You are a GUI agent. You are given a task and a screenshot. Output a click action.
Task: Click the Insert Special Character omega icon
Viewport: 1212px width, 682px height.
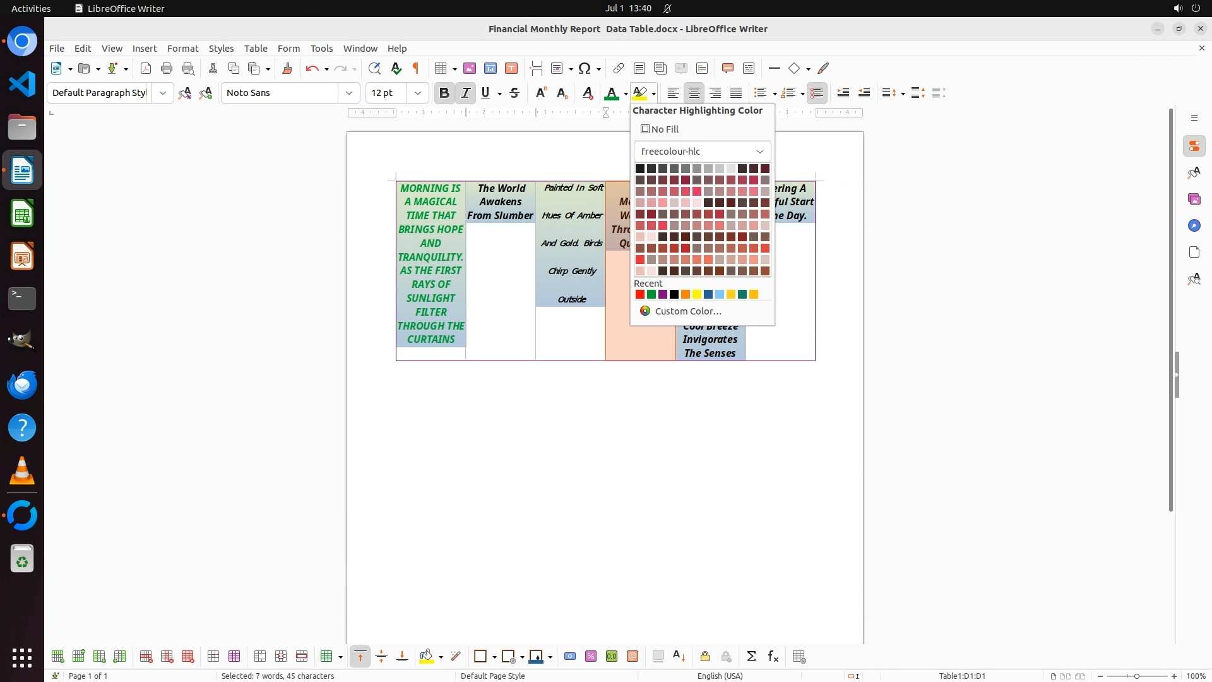tap(585, 69)
